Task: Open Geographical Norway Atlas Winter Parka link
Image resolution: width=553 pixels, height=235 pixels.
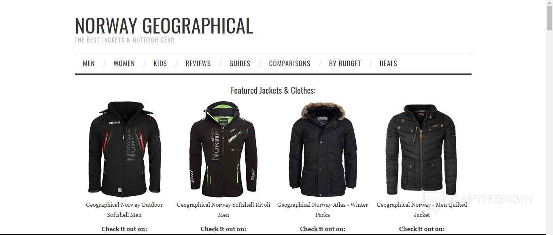Action: (x=323, y=210)
